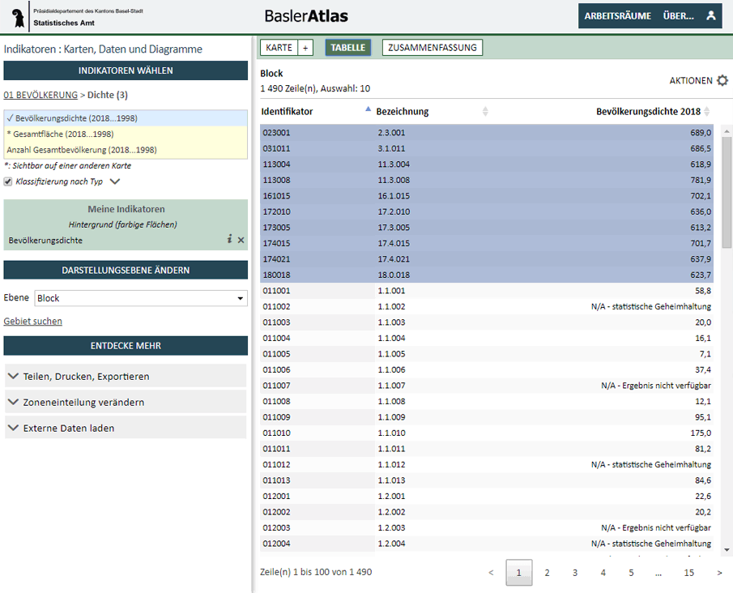Sort by Bezeichnung column arrows

(x=485, y=111)
